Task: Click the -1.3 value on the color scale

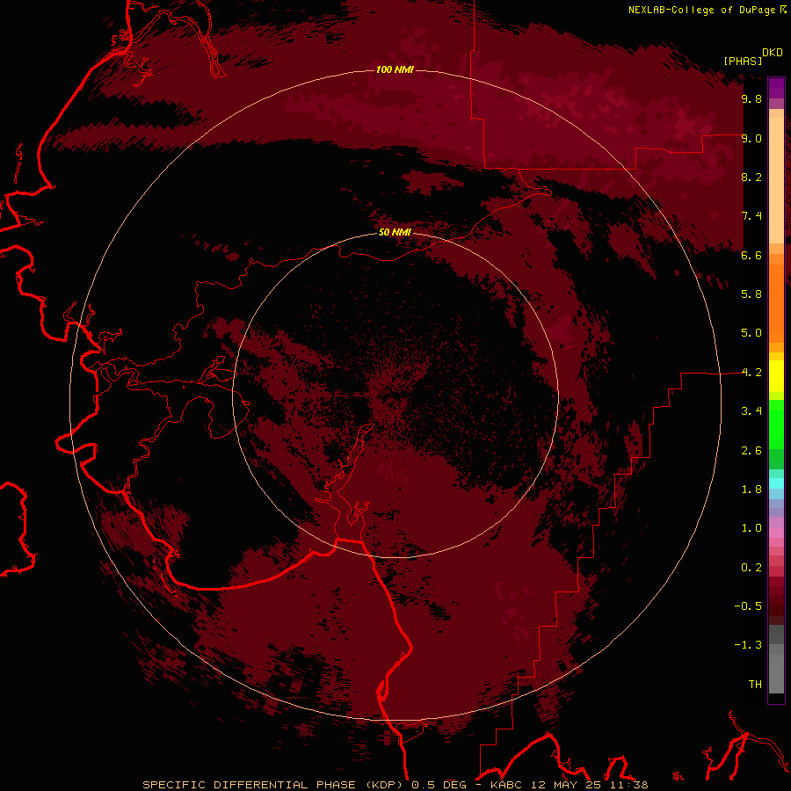Action: pyautogui.click(x=748, y=645)
